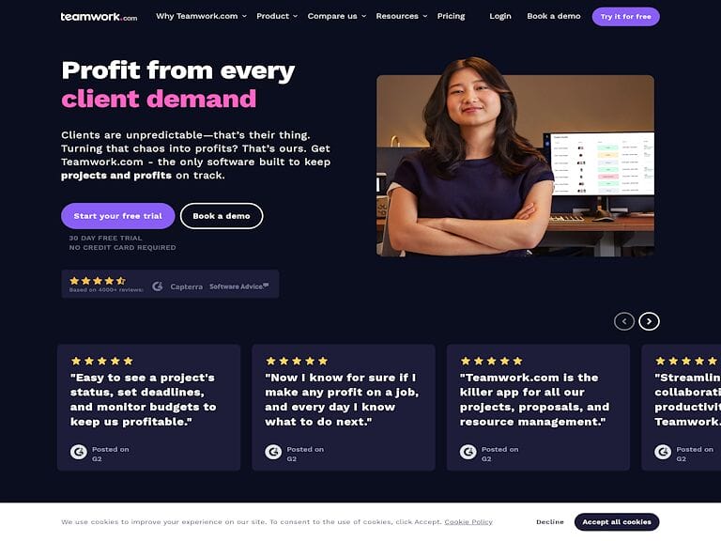Open the Pricing page

pos(451,16)
